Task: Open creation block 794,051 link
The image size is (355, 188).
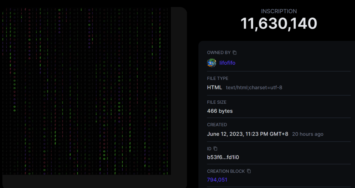Action: [217, 180]
